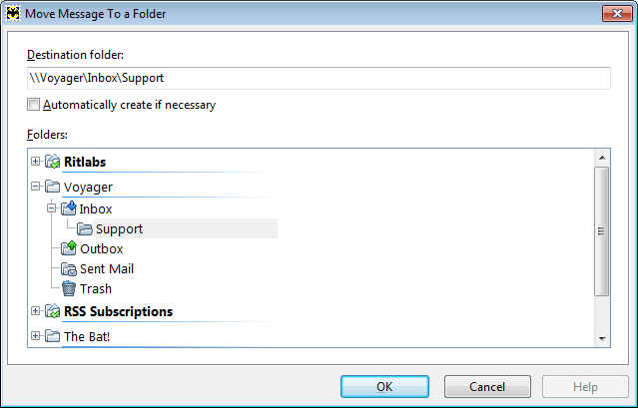
Task: Select the Support subfolder icon
Action: point(85,228)
